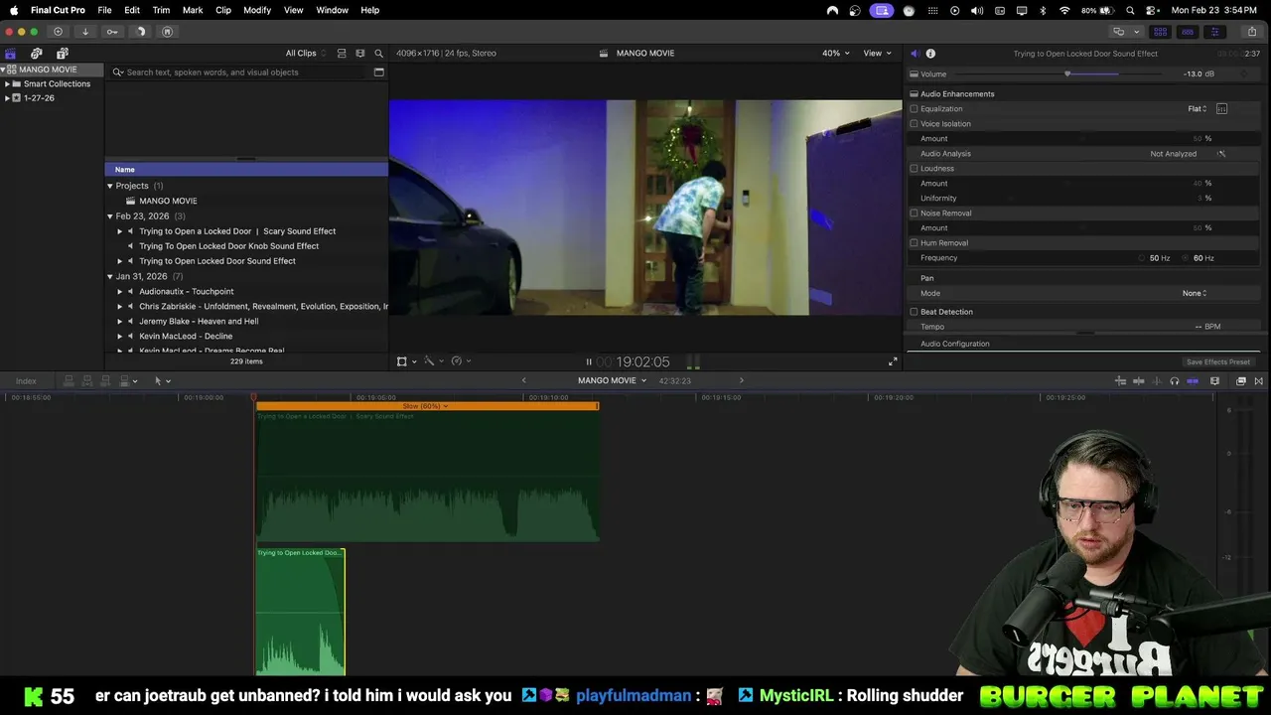Toggle the Inspector sliders icon
The height and width of the screenshot is (715, 1271).
(x=1214, y=32)
